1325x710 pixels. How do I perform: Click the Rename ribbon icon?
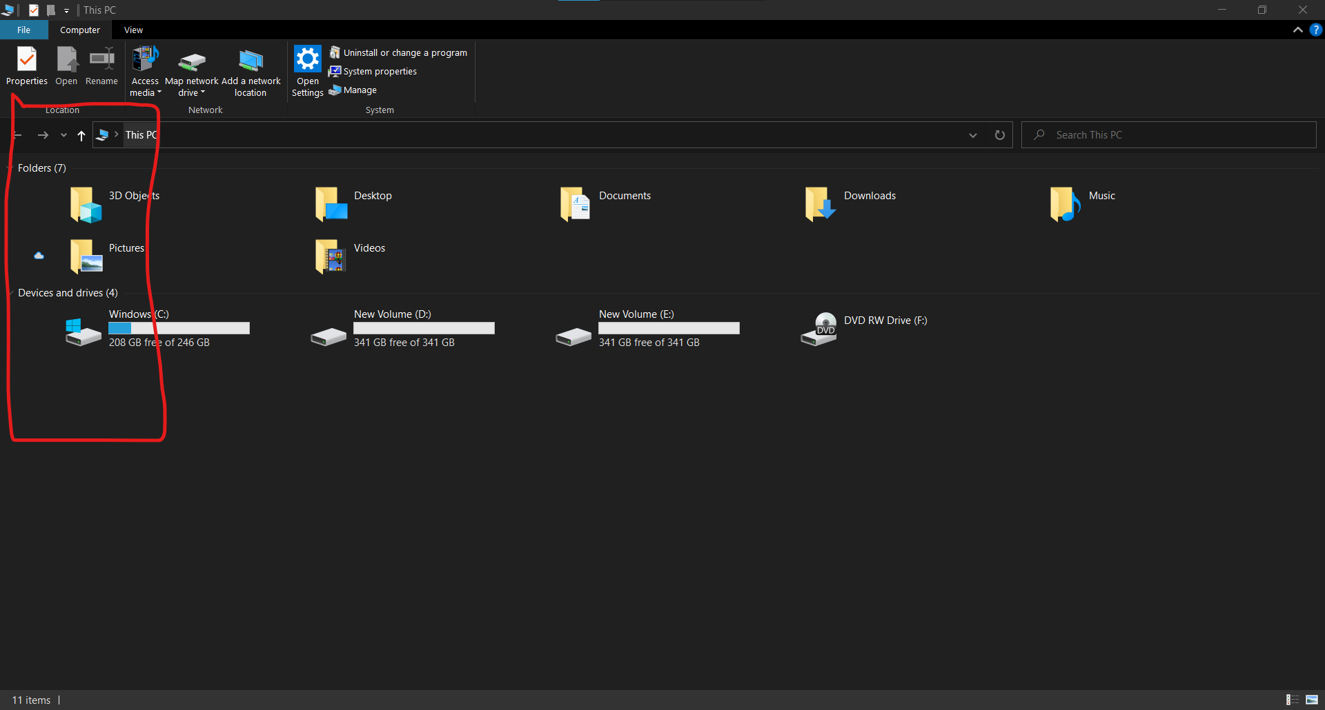[101, 66]
